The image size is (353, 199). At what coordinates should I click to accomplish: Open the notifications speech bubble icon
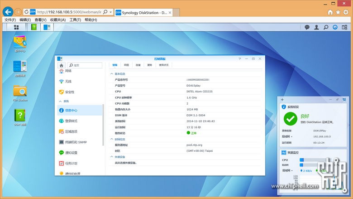pos(307,27)
